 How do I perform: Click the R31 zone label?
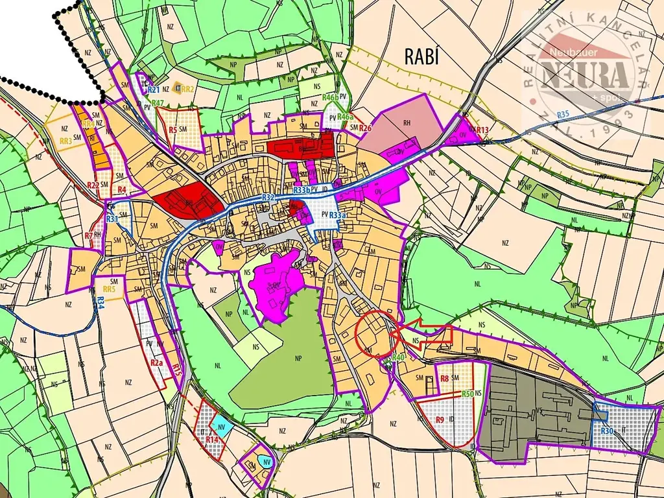pos(112,219)
